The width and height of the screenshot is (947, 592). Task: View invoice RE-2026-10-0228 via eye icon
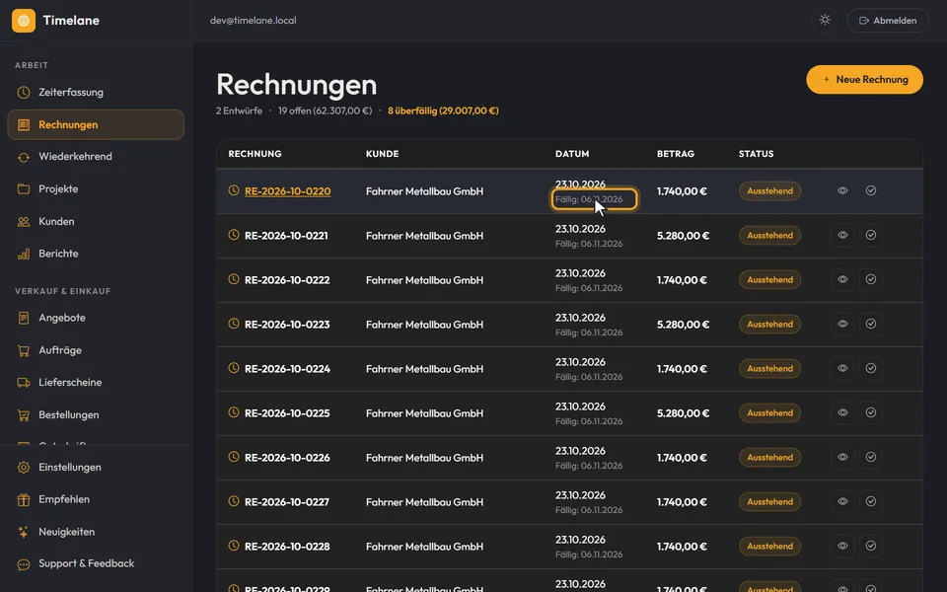842,546
